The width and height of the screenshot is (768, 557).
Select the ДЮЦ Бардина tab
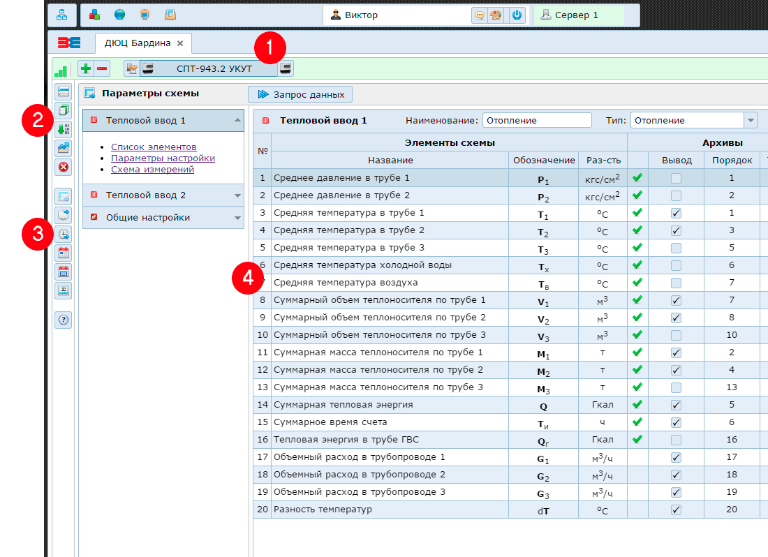tap(138, 43)
